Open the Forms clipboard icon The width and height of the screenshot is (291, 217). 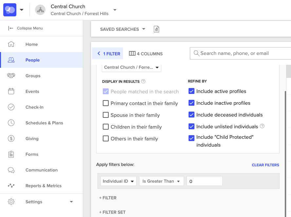(x=12, y=154)
